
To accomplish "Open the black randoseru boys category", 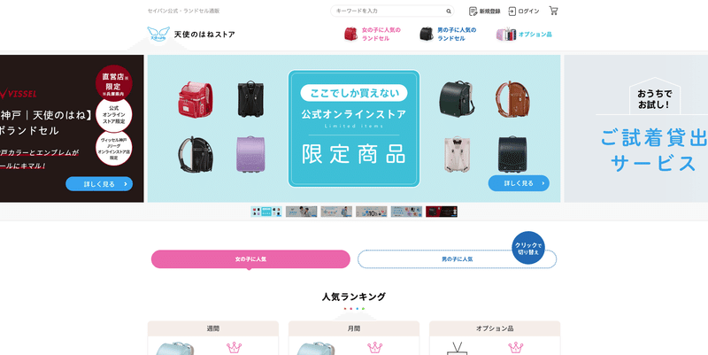I will [x=427, y=34].
